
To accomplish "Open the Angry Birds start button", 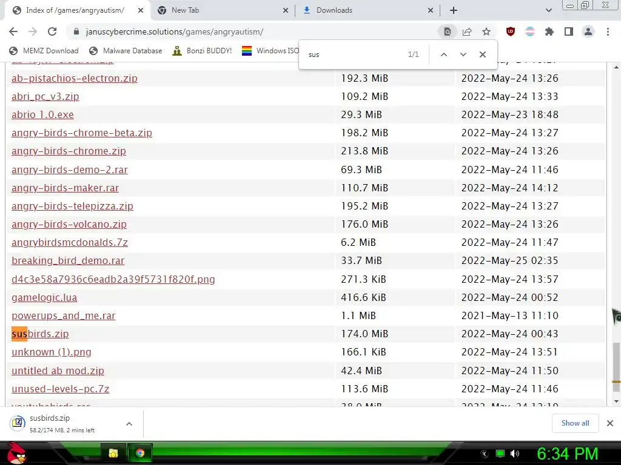I will (16, 453).
